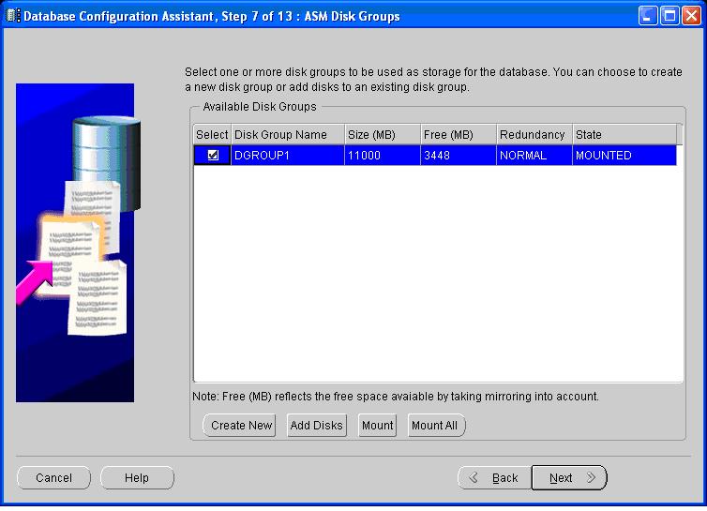Image resolution: width=707 pixels, height=511 pixels.
Task: Uncheck the DGROUP1 select checkbox
Action: (213, 156)
